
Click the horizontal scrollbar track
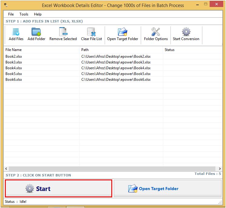[112, 169]
